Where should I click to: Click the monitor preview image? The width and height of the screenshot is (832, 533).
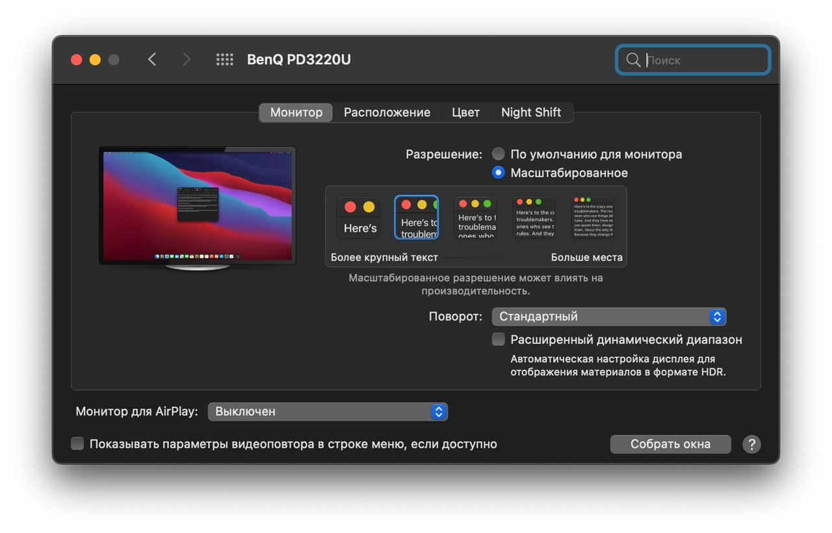coord(198,208)
